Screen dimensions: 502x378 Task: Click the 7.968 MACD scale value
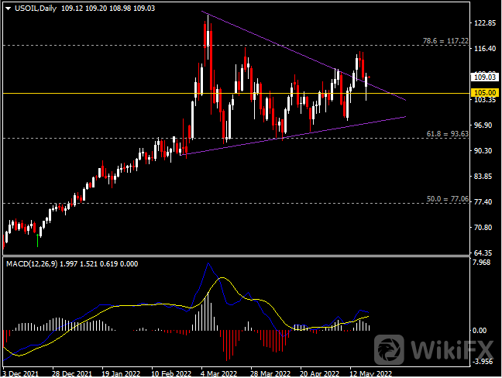click(x=482, y=263)
